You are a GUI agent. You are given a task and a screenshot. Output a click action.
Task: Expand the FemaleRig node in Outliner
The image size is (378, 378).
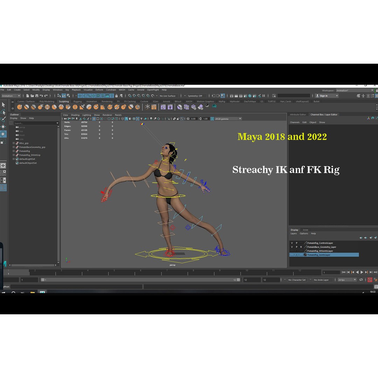click(x=14, y=151)
